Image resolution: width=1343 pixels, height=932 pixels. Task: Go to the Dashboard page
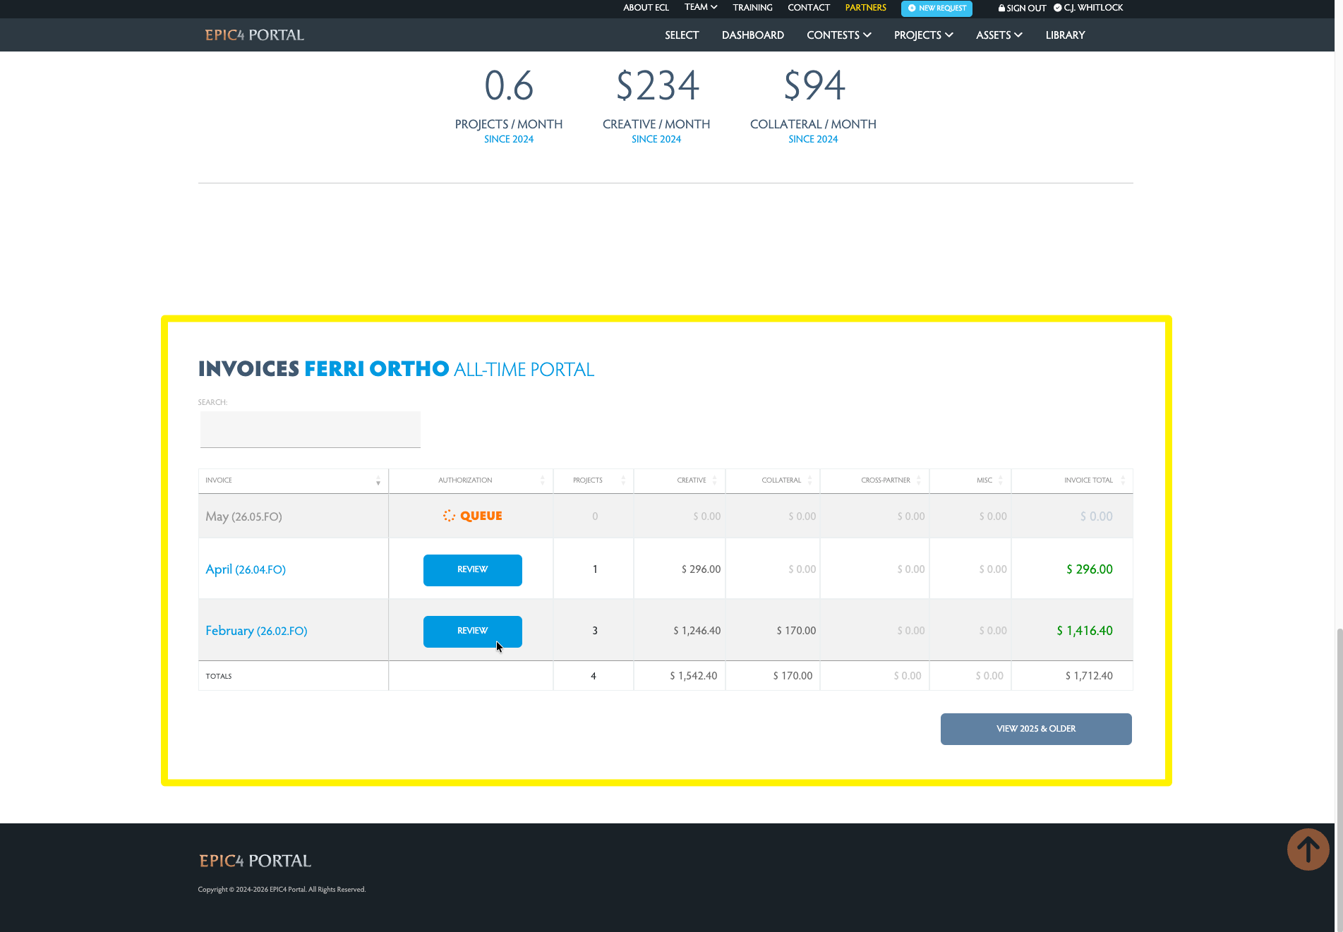coord(752,35)
